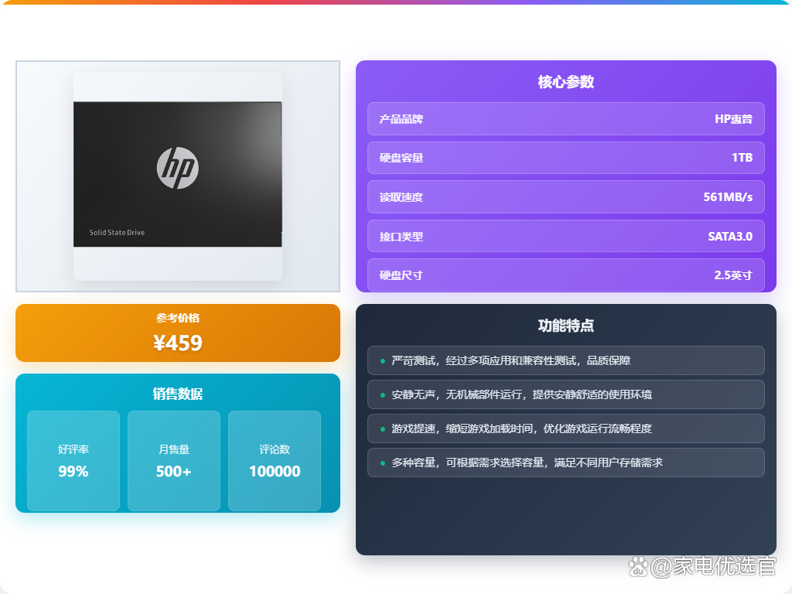Viewport: 792px width, 594px height.
Task: Select the 100000 review count value
Action: pos(275,471)
